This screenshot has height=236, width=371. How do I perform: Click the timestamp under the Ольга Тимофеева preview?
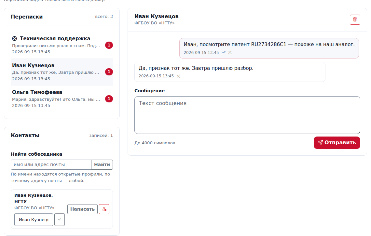[31, 106]
